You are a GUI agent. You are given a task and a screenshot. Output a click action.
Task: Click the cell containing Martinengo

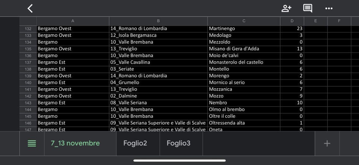[244, 29]
